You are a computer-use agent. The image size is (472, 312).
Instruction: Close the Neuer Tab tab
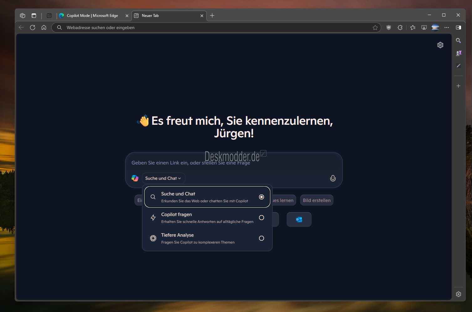pos(202,16)
